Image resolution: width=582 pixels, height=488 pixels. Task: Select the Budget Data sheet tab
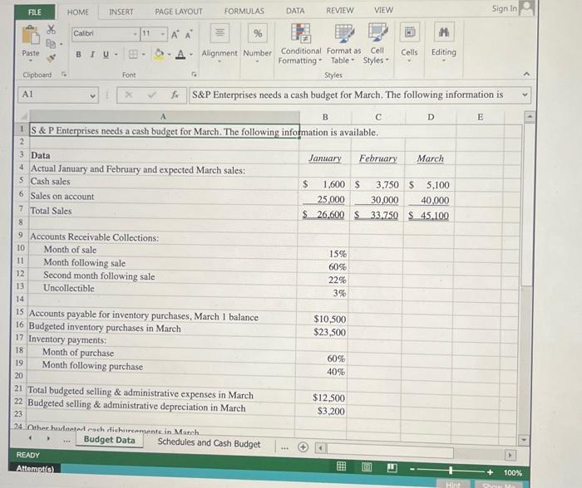click(x=110, y=440)
